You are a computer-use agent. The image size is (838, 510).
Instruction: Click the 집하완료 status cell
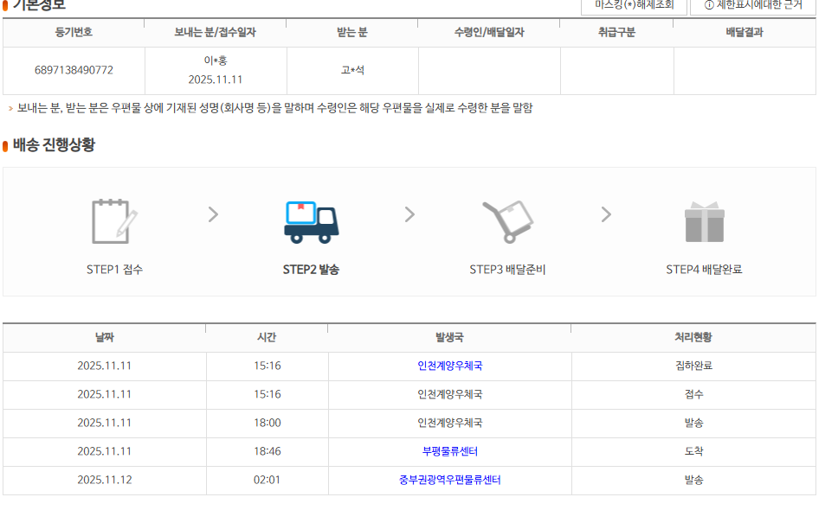[x=693, y=366]
